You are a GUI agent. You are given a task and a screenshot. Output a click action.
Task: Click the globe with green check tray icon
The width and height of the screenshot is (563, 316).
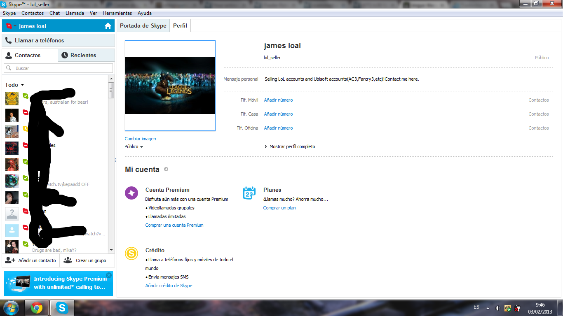point(508,308)
